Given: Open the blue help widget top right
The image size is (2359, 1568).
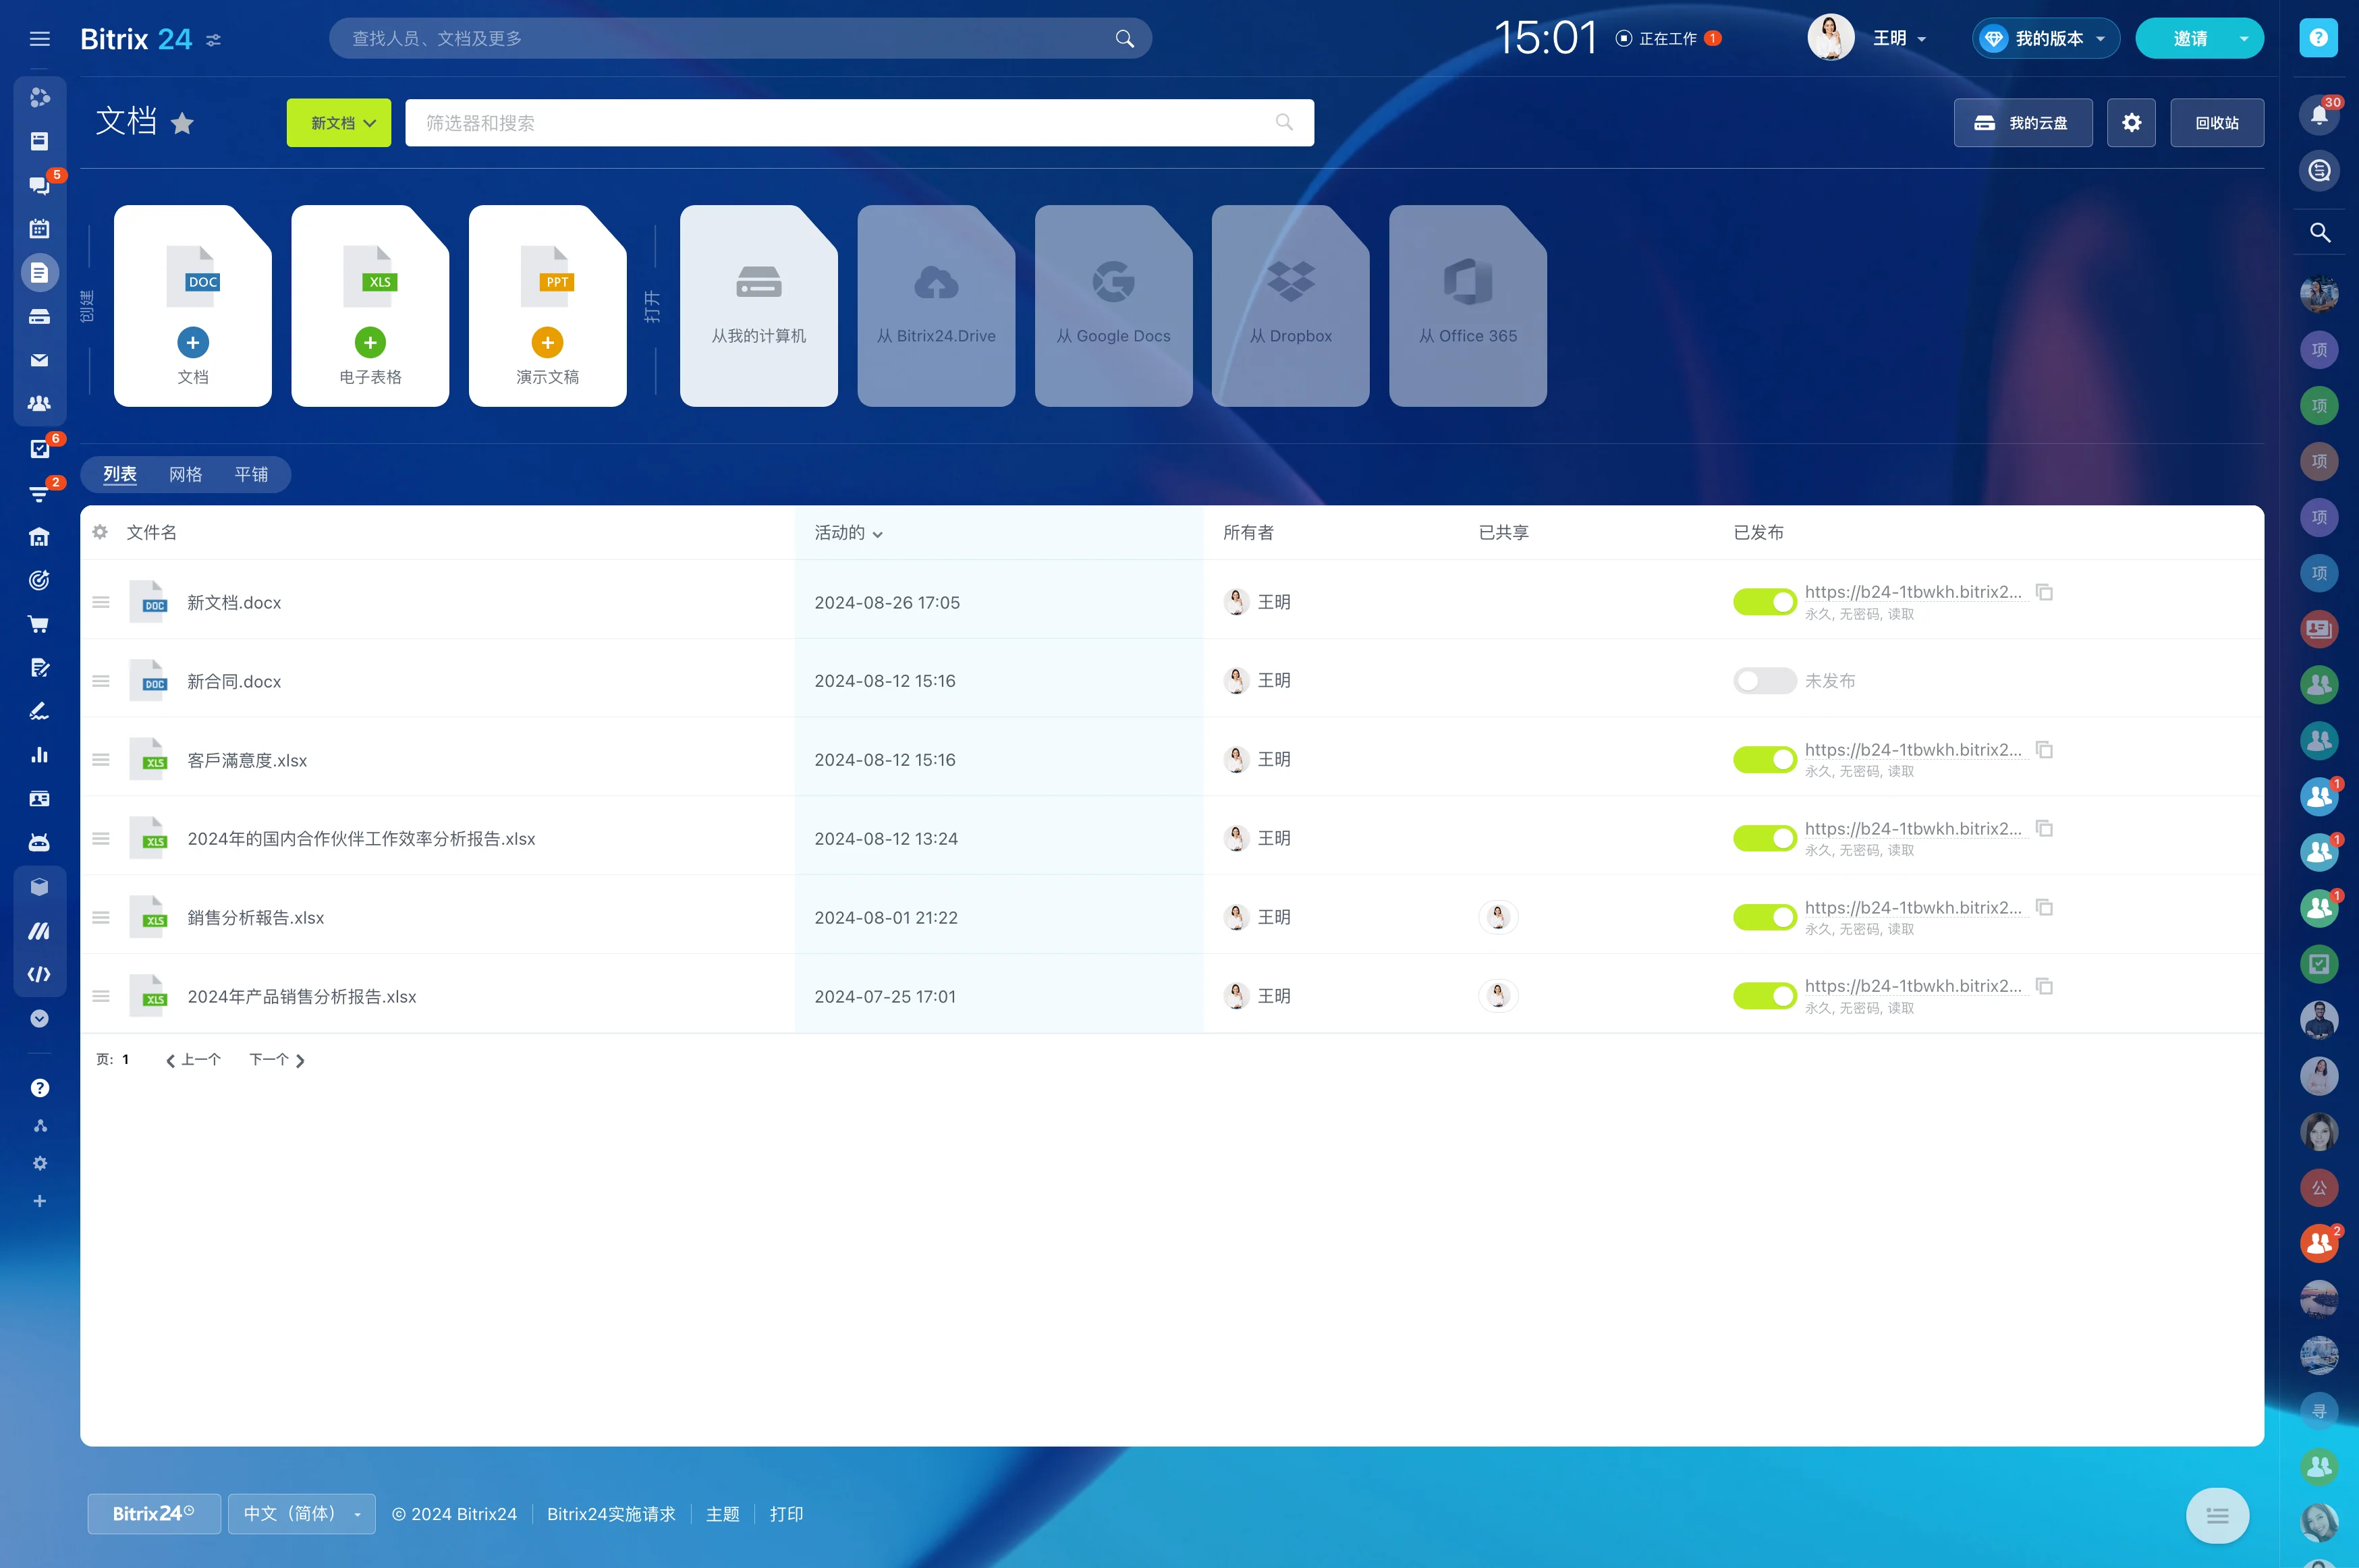Looking at the screenshot, I should [2318, 38].
